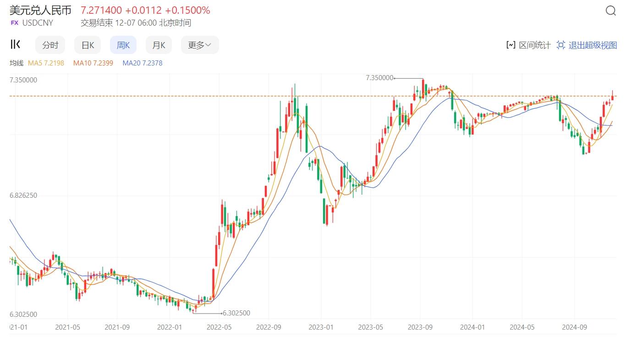Toggle the MA20 7.2378 indicator label
Screen dimensions: 626x342
[143, 63]
